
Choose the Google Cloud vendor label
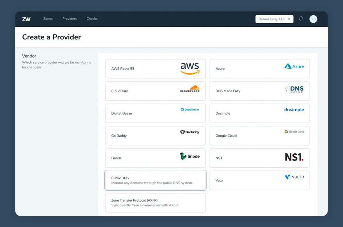pyautogui.click(x=226, y=136)
